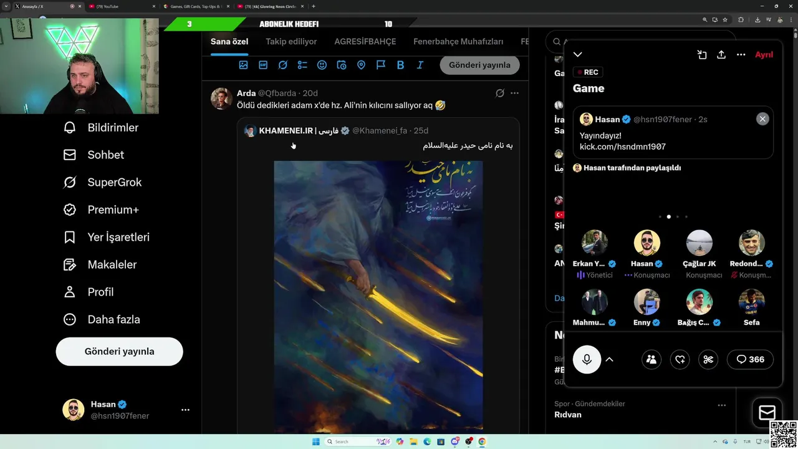Create a clip with scissors icon
The image size is (798, 449).
coord(708,359)
